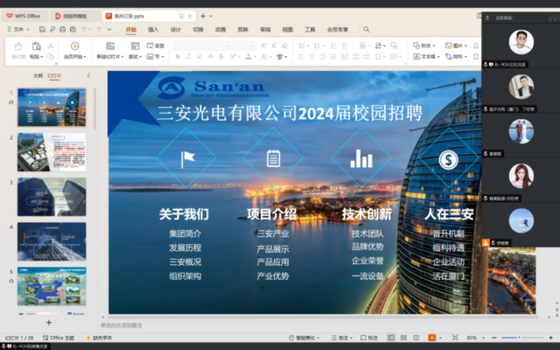Screen dimensions: 560x350
Task: Select slide 3 thumbnail in slide panel
Action: pos(52,196)
